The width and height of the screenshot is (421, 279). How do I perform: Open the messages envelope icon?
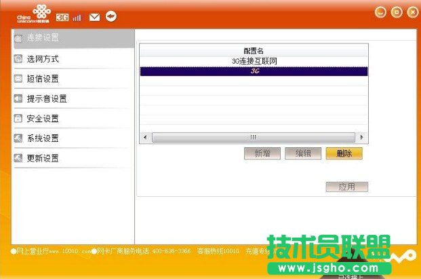click(94, 18)
